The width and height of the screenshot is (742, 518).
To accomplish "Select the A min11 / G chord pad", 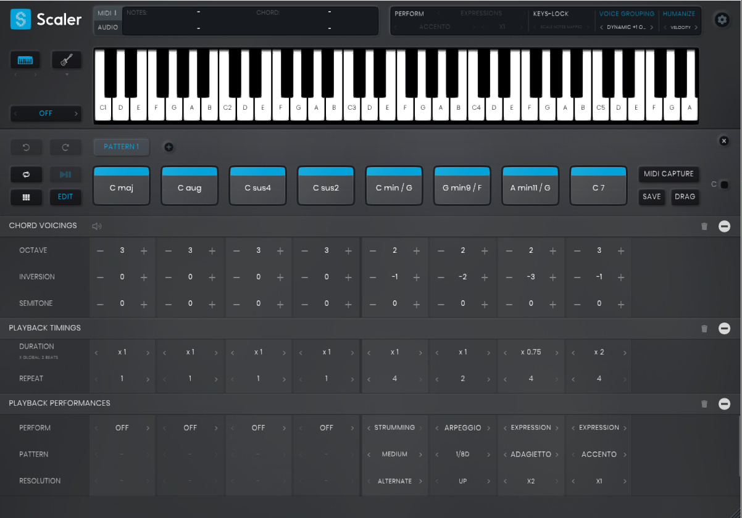I will [x=530, y=185].
